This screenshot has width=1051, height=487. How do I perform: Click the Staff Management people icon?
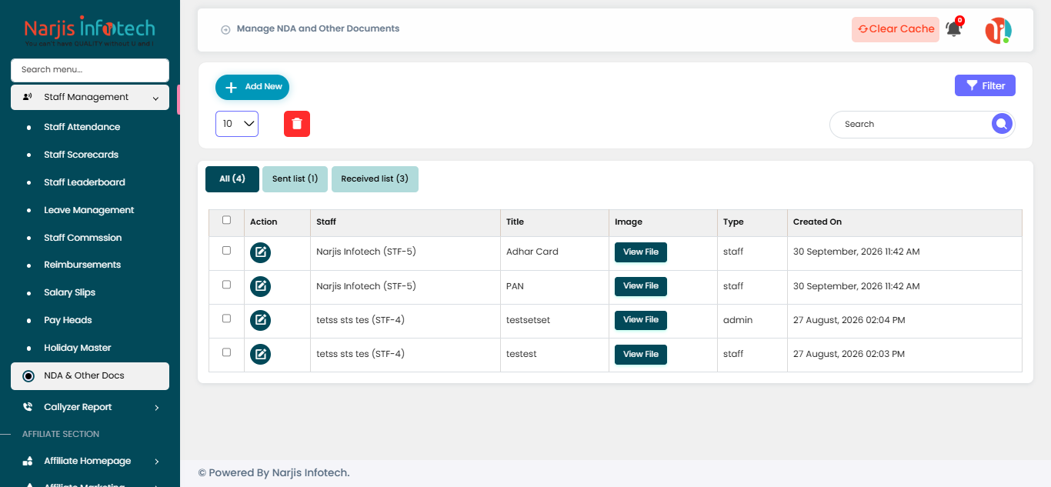(x=28, y=97)
